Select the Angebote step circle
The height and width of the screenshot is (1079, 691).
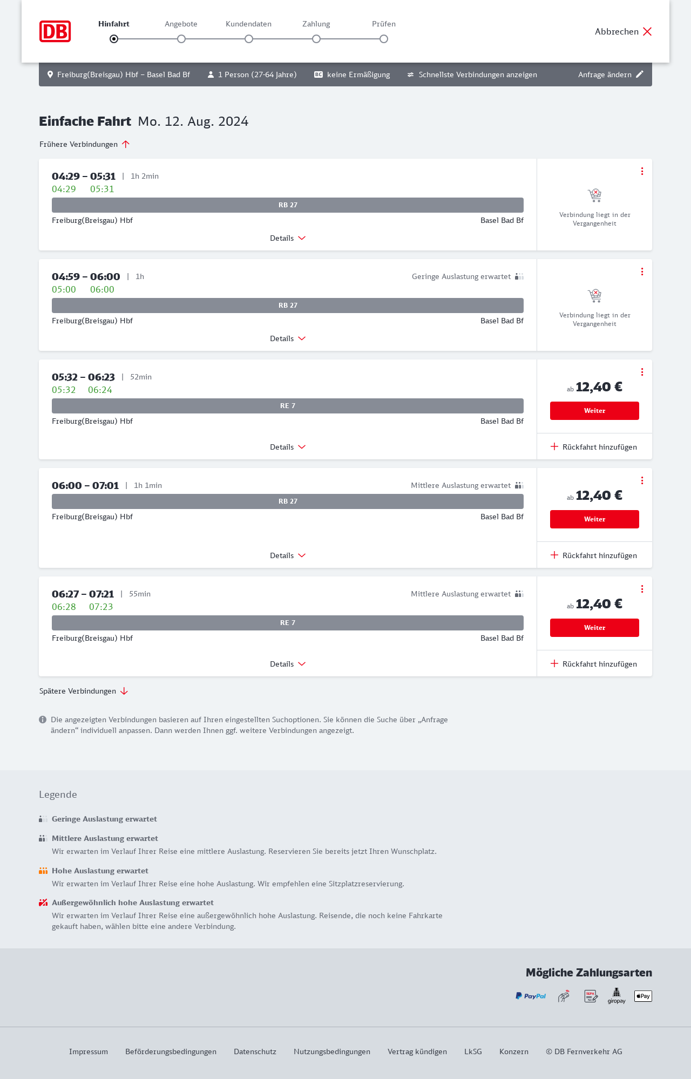coord(181,39)
